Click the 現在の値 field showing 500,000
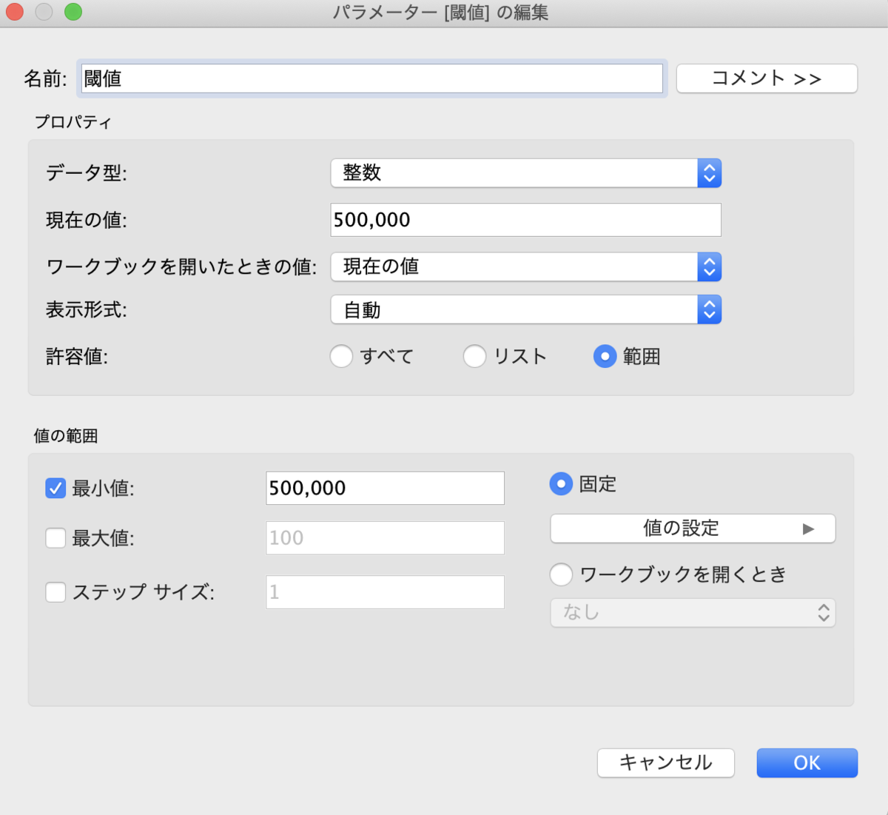The height and width of the screenshot is (815, 888). point(525,220)
